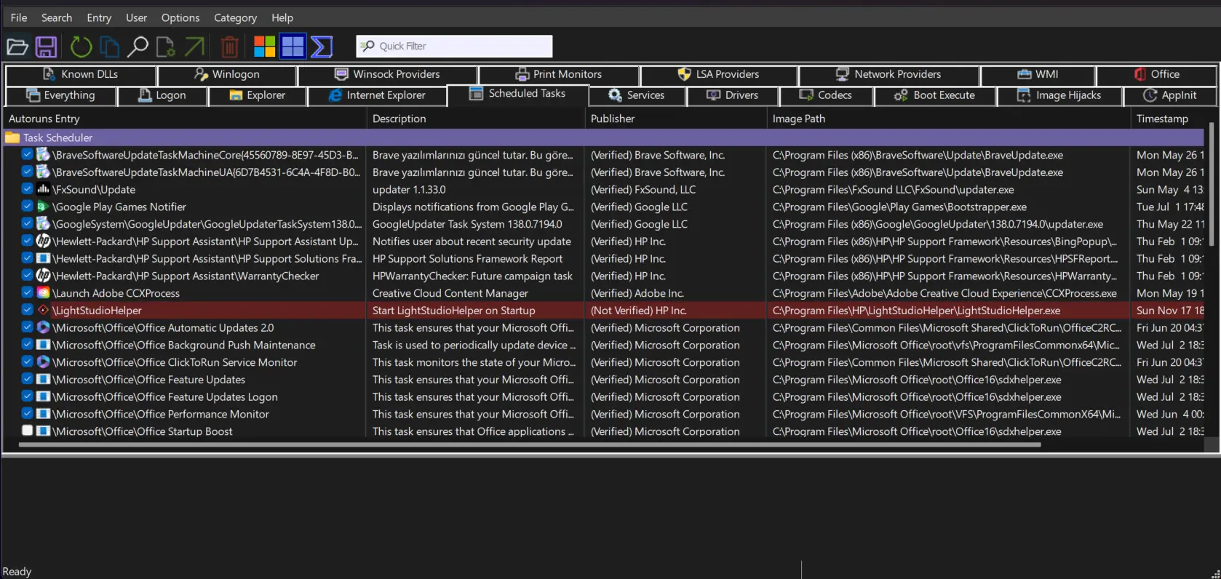Image resolution: width=1221 pixels, height=579 pixels.
Task: Click the Copy toolbar icon
Action: (109, 47)
